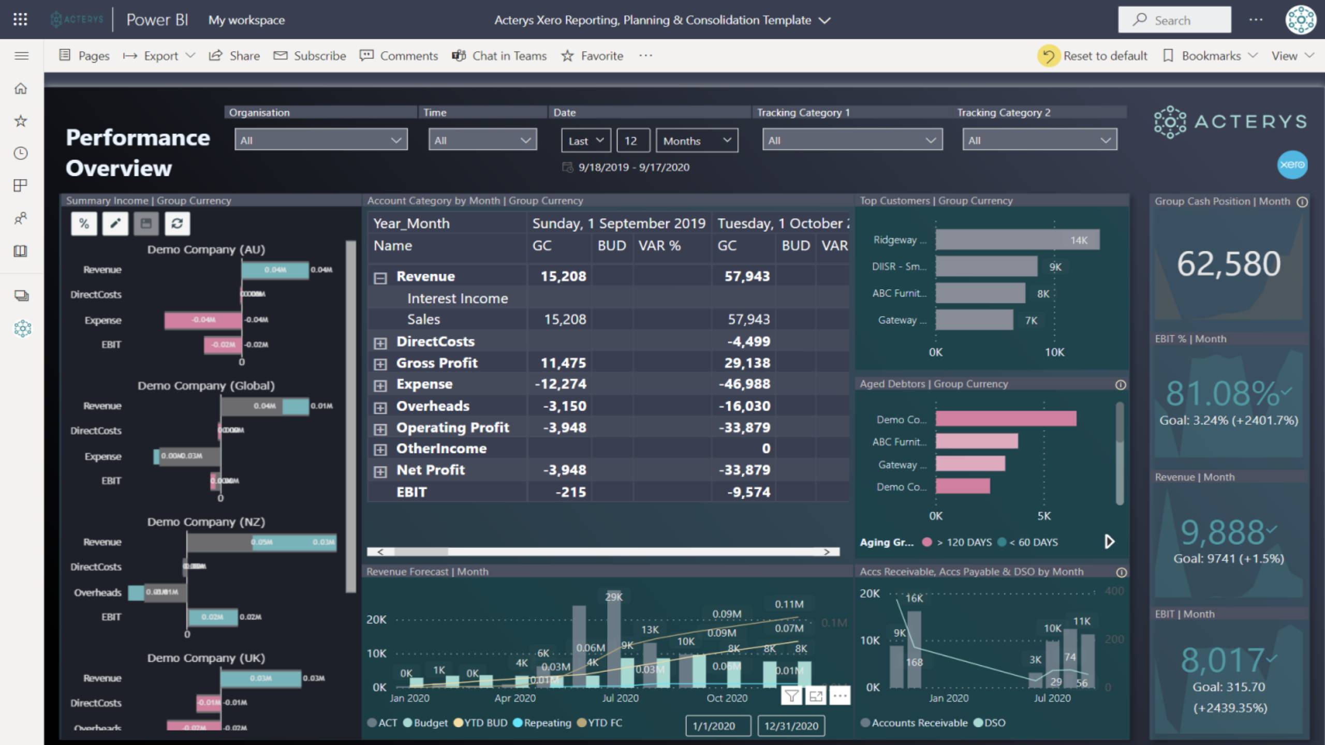This screenshot has height=745, width=1325.
Task: Expand the Gross Profit row
Action: tap(380, 364)
